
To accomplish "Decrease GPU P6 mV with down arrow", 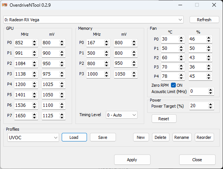I will click(62, 107).
